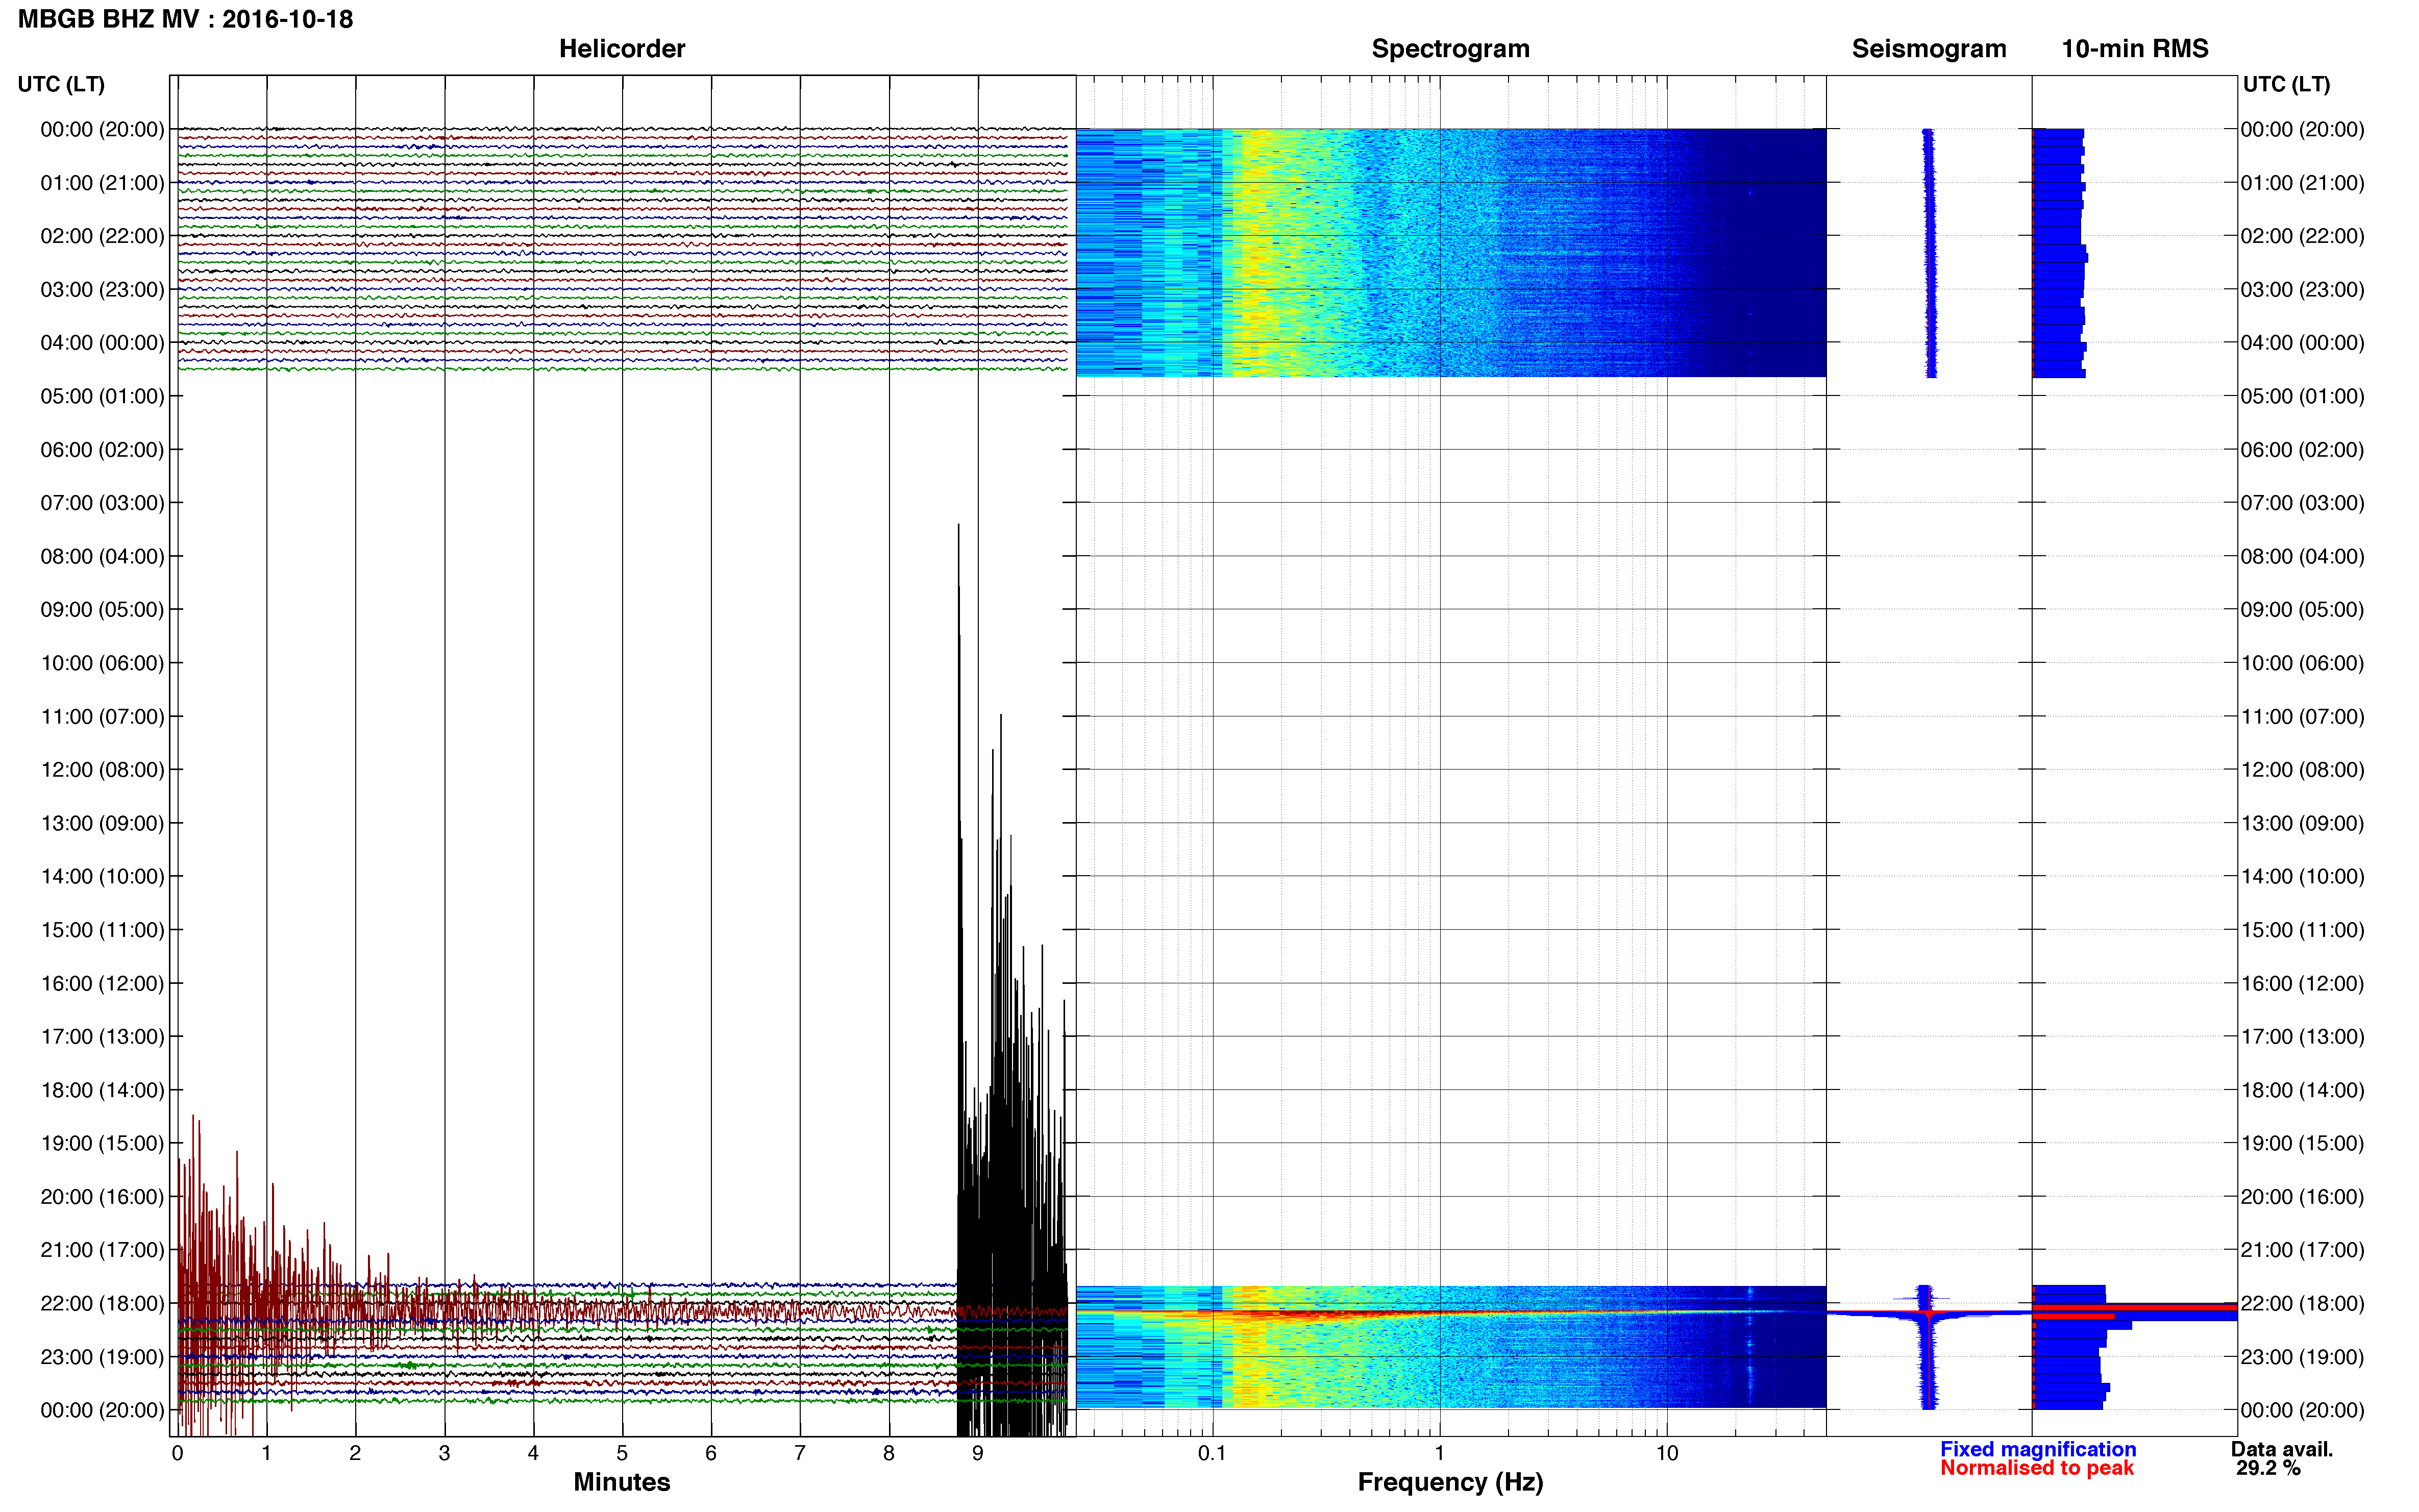Click the frequency tick label '1'
Image resolution: width=2419 pixels, height=1512 pixels.
(x=1439, y=1453)
